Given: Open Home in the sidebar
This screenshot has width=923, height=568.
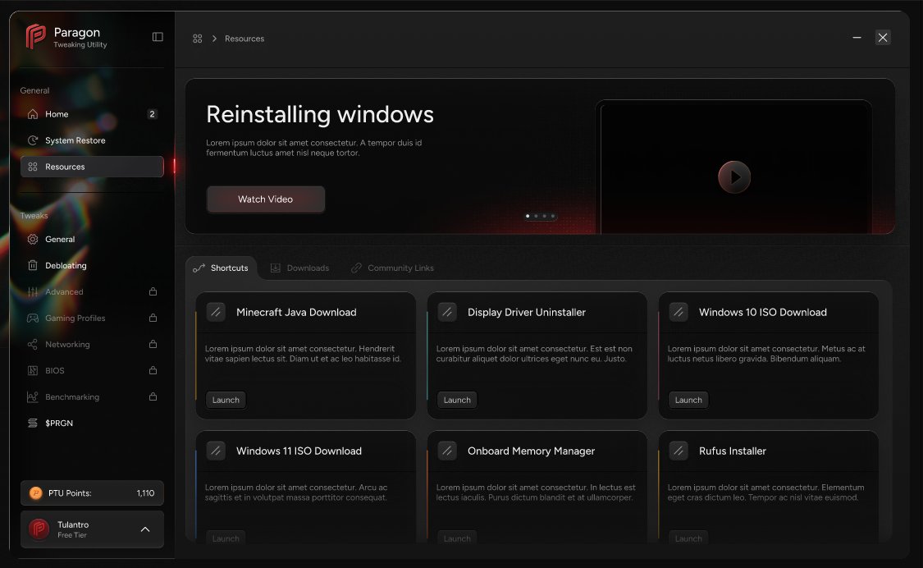Looking at the screenshot, I should [92, 114].
